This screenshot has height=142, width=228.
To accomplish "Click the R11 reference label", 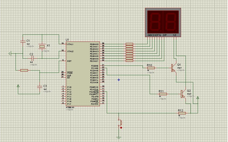I will 161,91.
